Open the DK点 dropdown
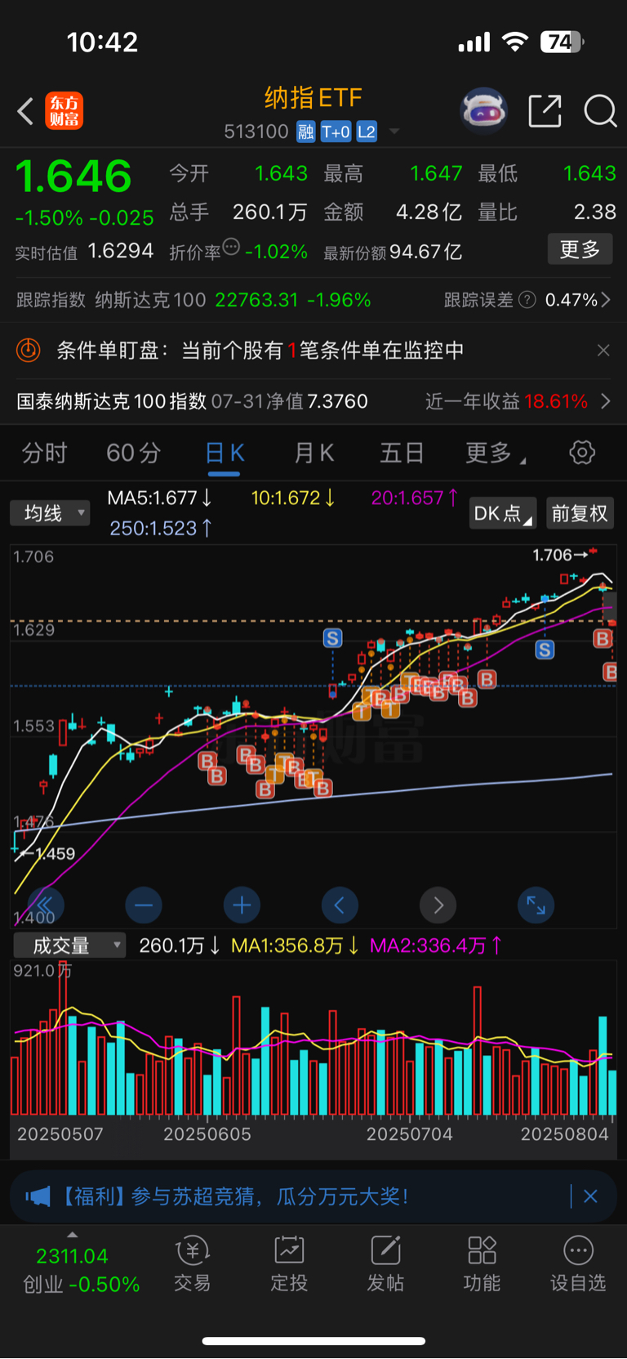 coord(502,513)
